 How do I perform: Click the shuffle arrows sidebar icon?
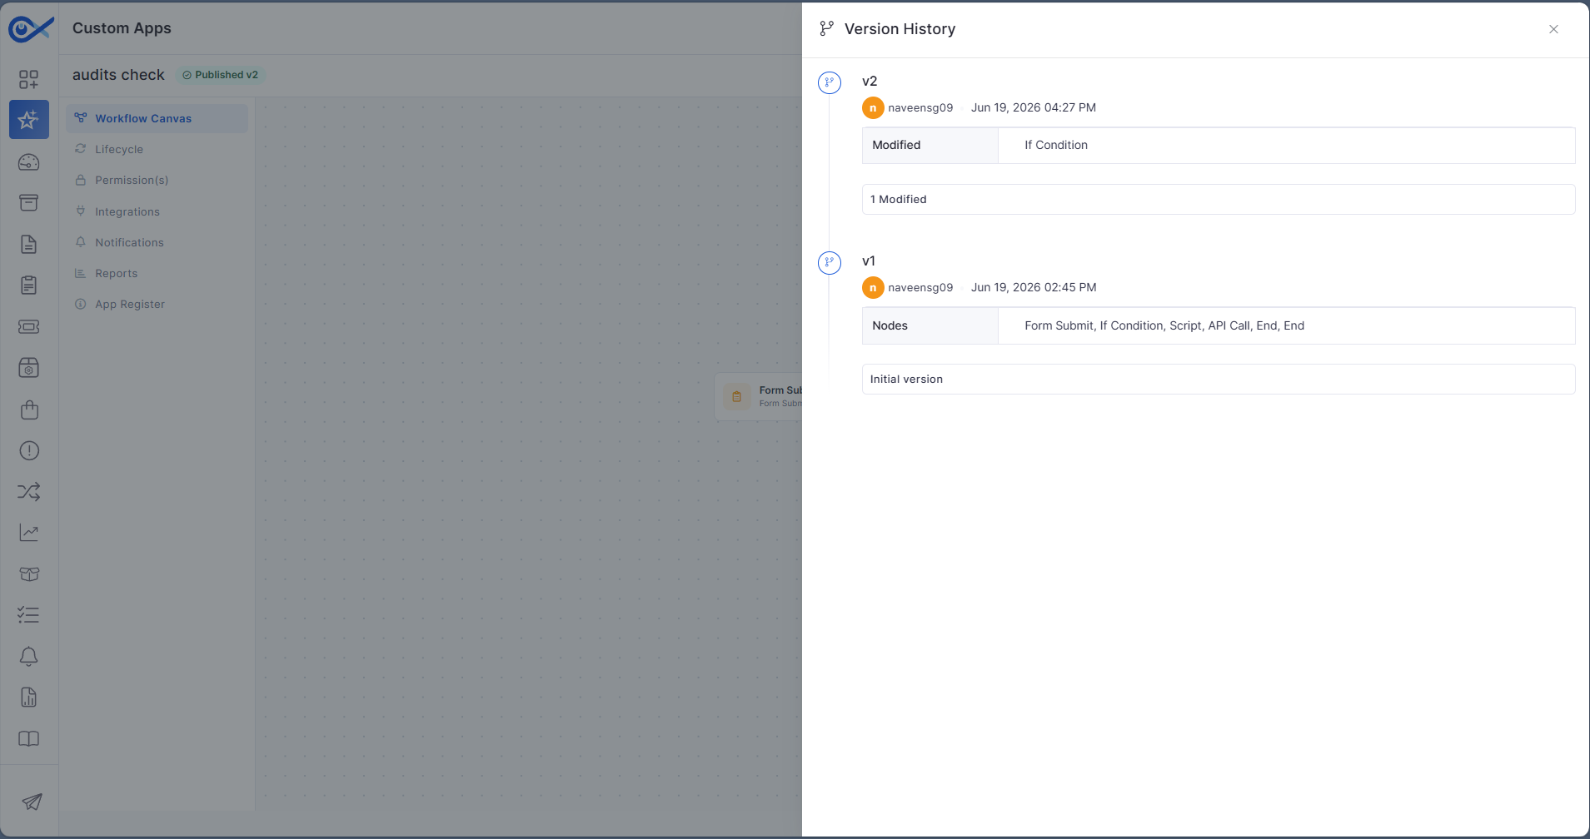click(29, 492)
